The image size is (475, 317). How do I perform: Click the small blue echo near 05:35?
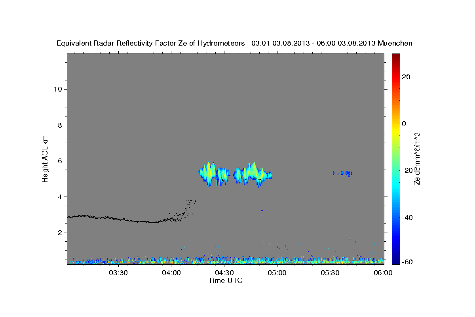pos(343,173)
